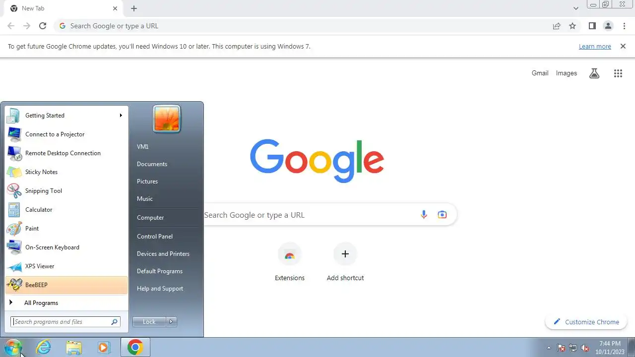Focus Search programs and files box

click(65, 322)
